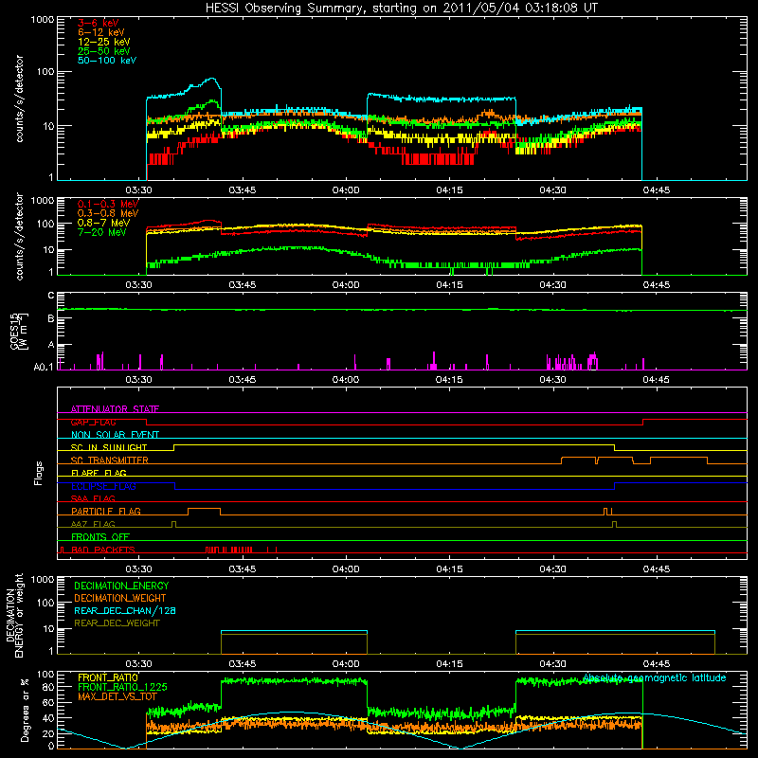Pick the green 25-50 keV legend entry

(104, 51)
